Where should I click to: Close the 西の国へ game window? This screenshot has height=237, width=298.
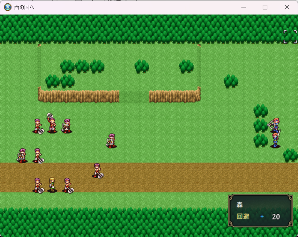tap(287, 7)
